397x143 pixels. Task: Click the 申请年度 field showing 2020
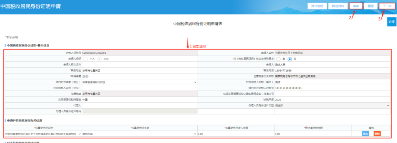coord(140,76)
